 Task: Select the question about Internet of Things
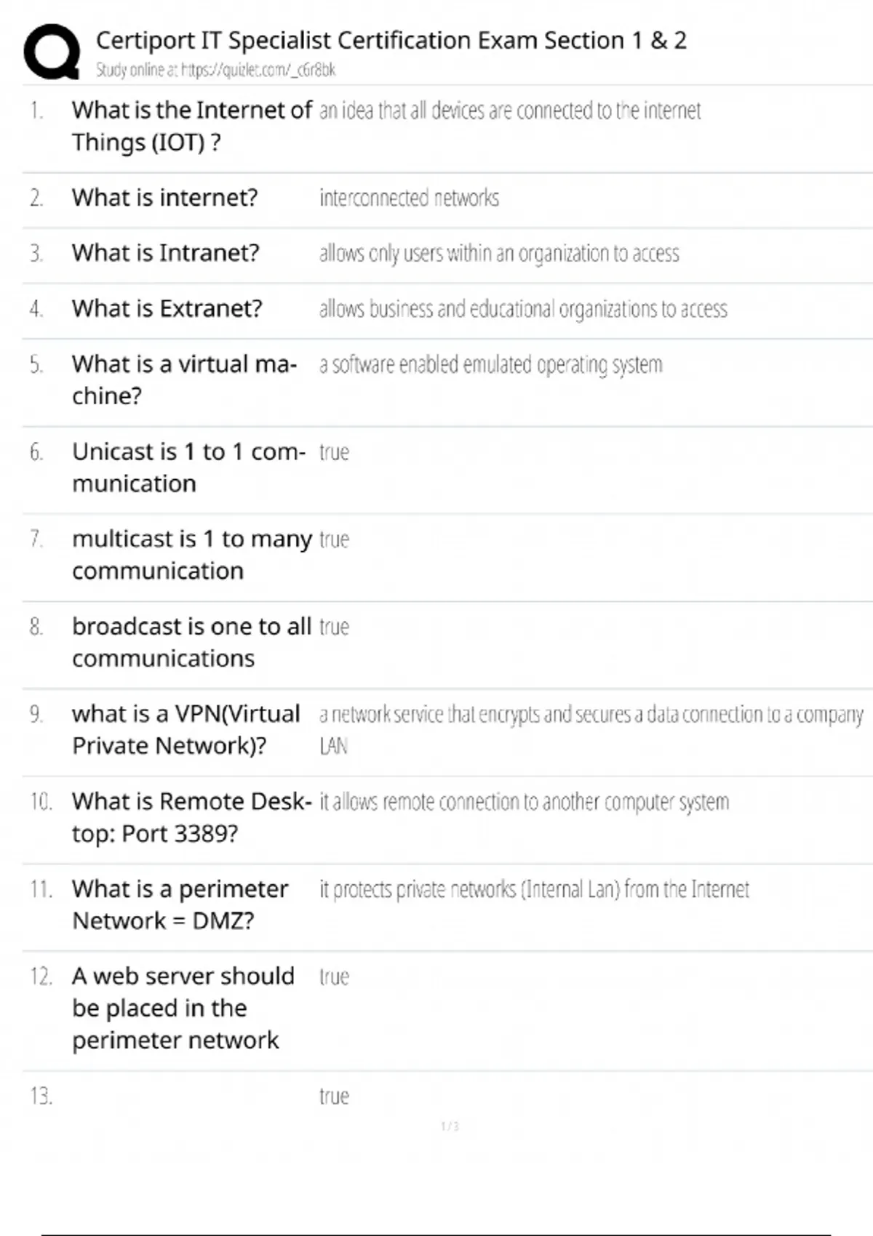click(191, 126)
